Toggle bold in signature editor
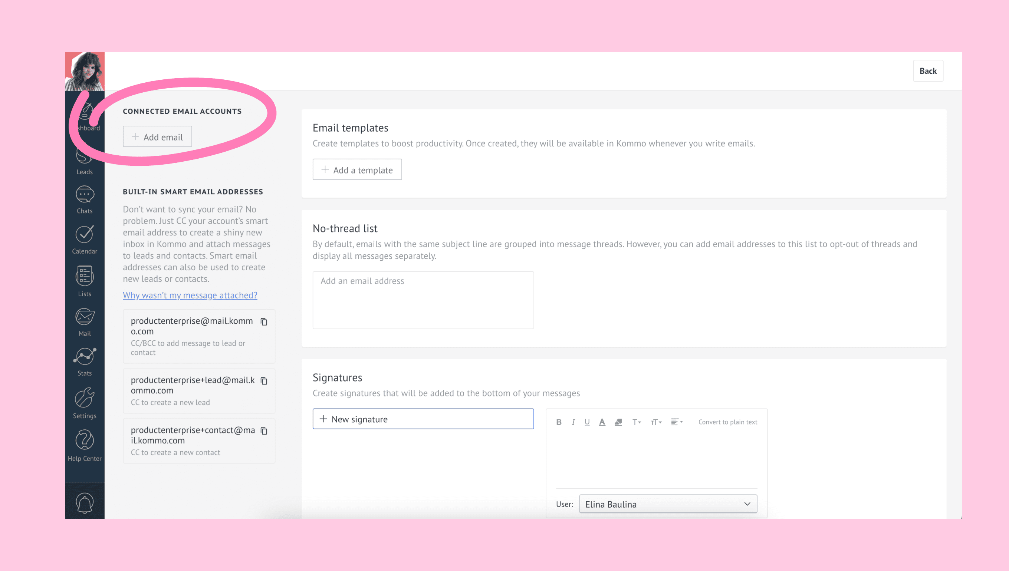Viewport: 1009px width, 571px height. 559,422
